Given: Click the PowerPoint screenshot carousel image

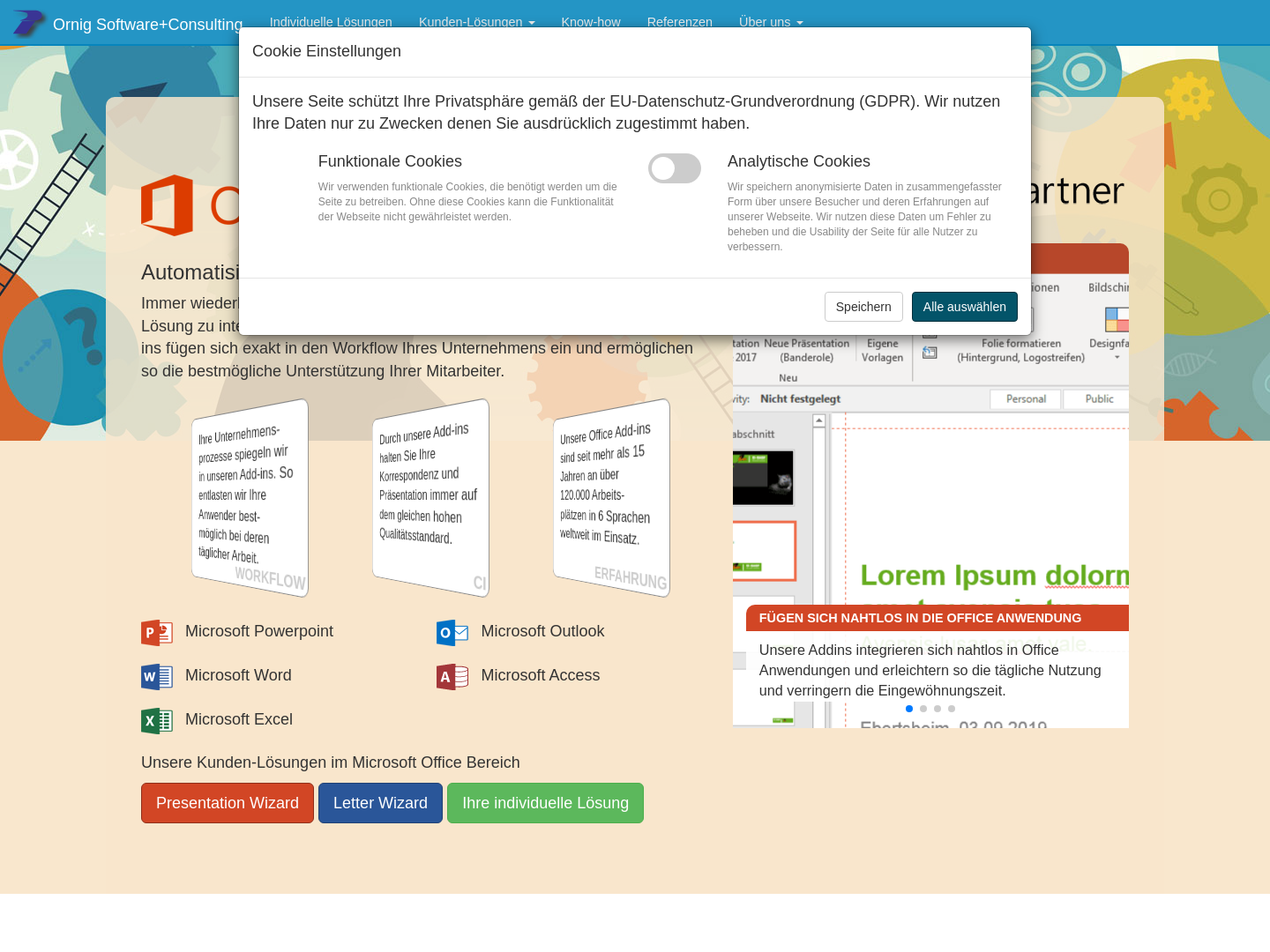Looking at the screenshot, I should (x=930, y=486).
